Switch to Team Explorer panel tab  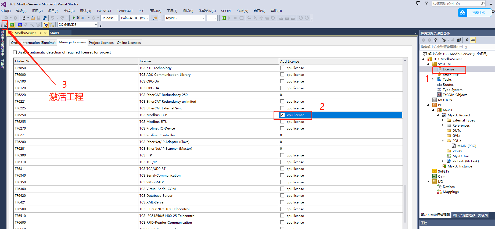pos(464,215)
